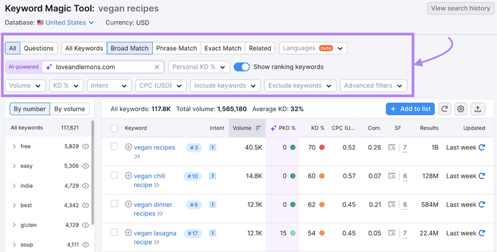Select the Related tab
This screenshot has width=497, height=252.
click(x=260, y=48)
